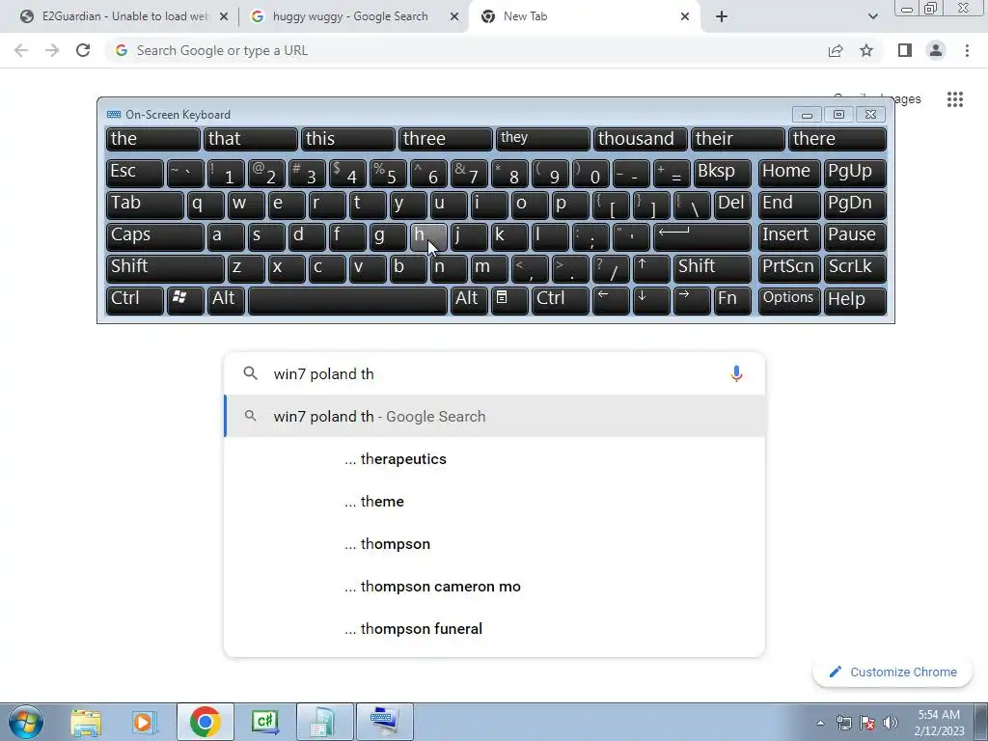Tap the Bksp key on On-Screen Keyboard
The height and width of the screenshot is (741, 988).
point(723,173)
